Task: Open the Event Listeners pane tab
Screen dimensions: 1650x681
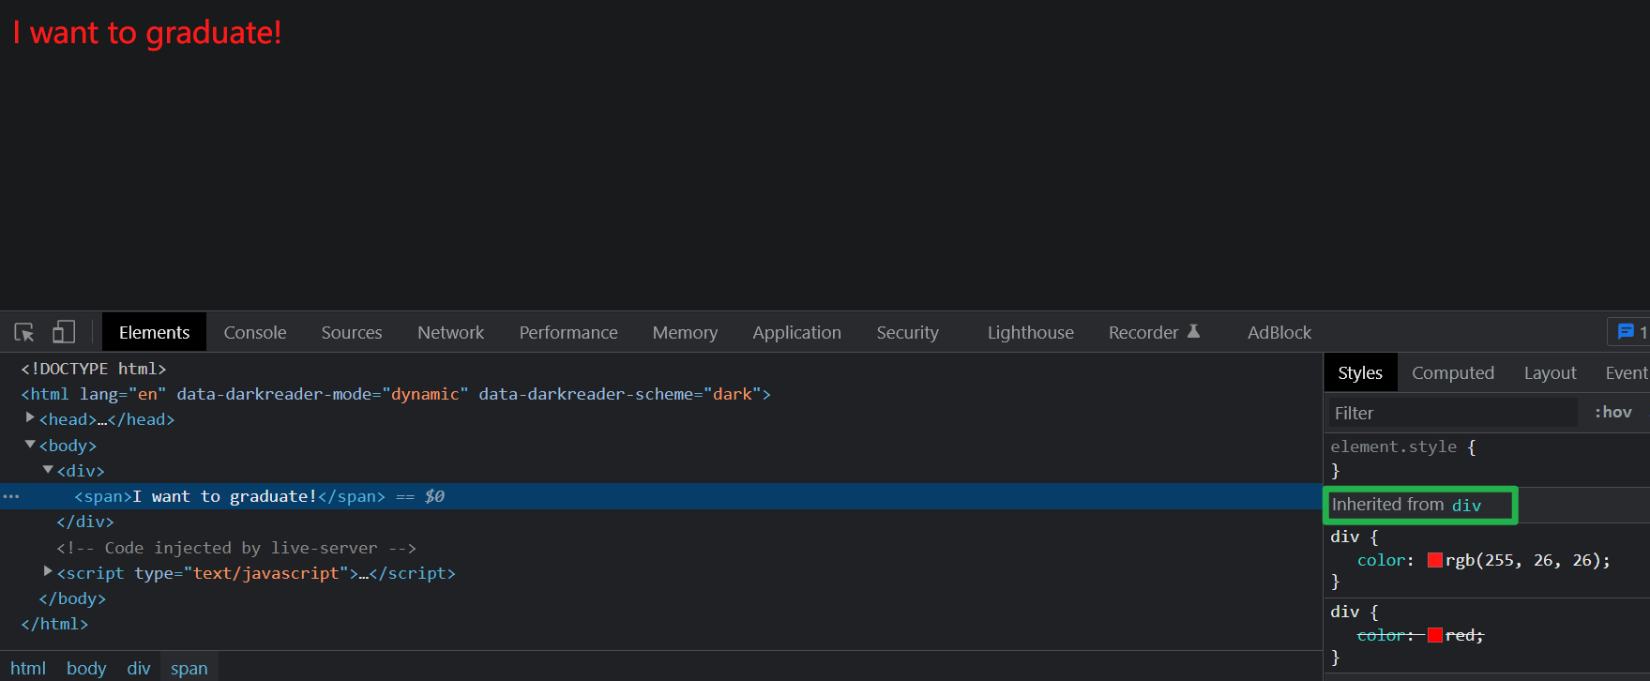Action: tap(1627, 372)
